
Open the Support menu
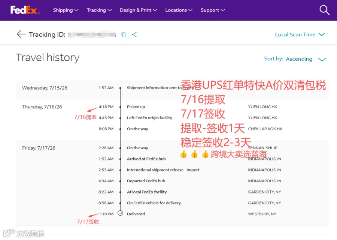[x=213, y=10]
